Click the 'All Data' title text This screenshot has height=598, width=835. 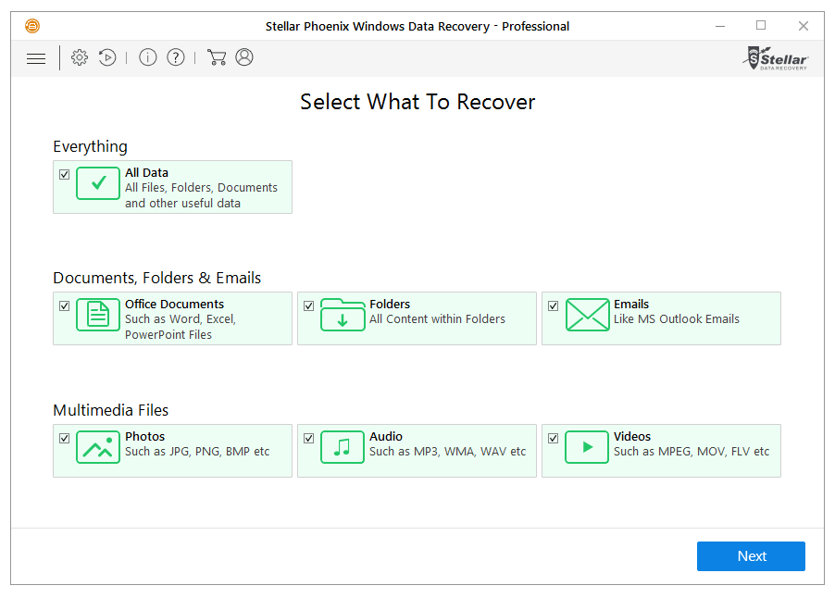click(x=147, y=172)
